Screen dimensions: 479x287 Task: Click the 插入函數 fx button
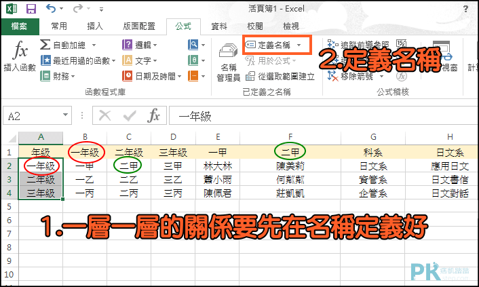point(20,56)
